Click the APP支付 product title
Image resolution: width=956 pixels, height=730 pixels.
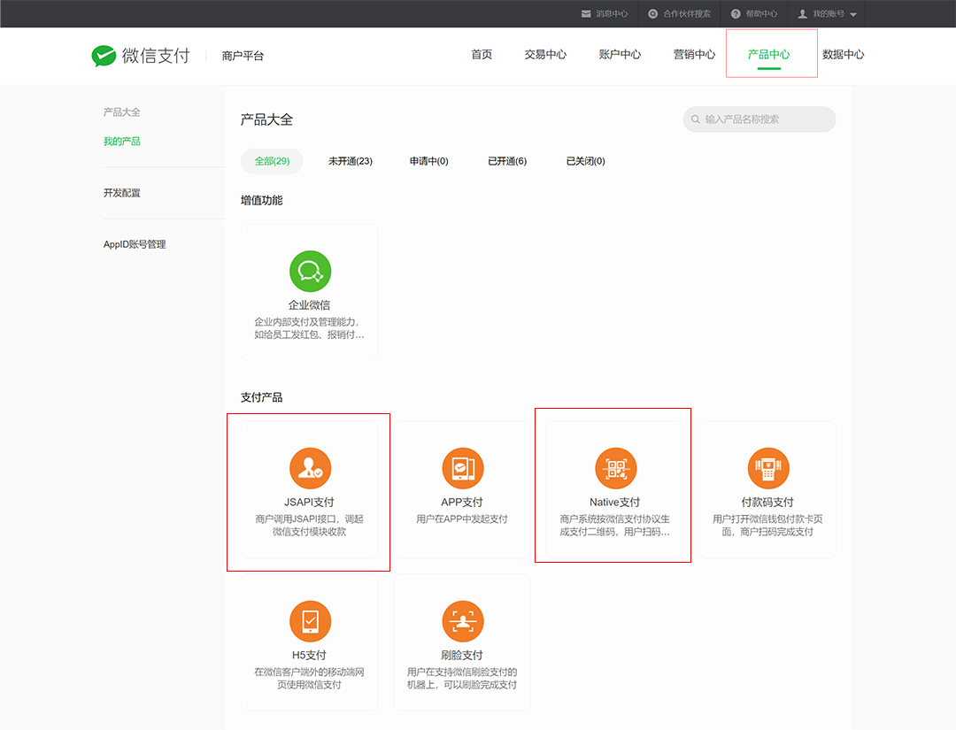(462, 502)
